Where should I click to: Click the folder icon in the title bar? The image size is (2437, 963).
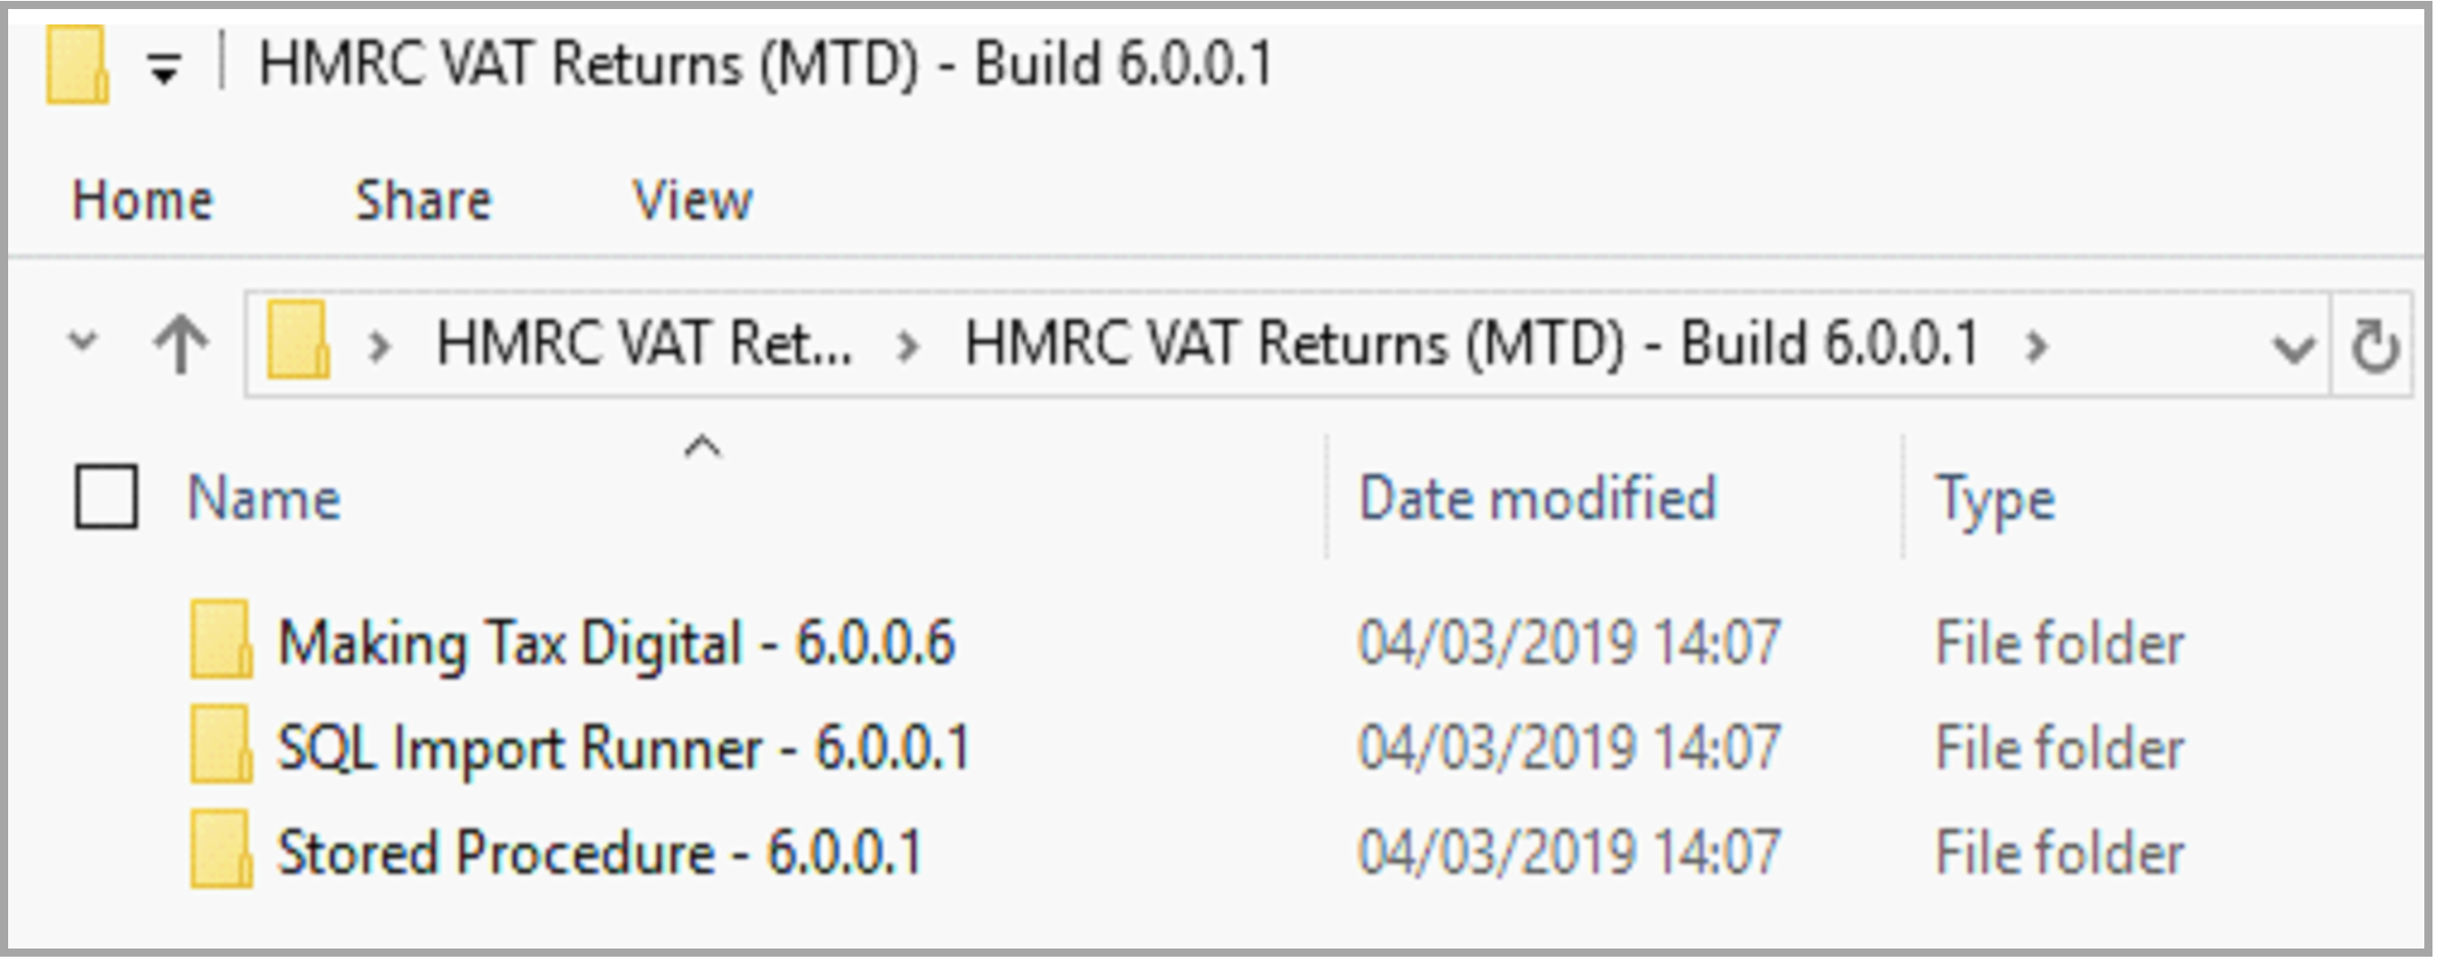pyautogui.click(x=77, y=64)
